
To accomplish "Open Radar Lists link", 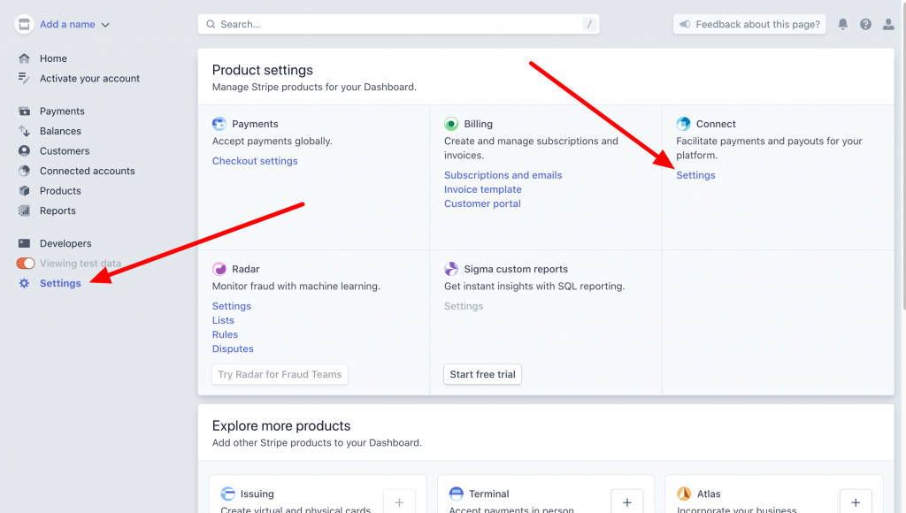I will tap(223, 320).
